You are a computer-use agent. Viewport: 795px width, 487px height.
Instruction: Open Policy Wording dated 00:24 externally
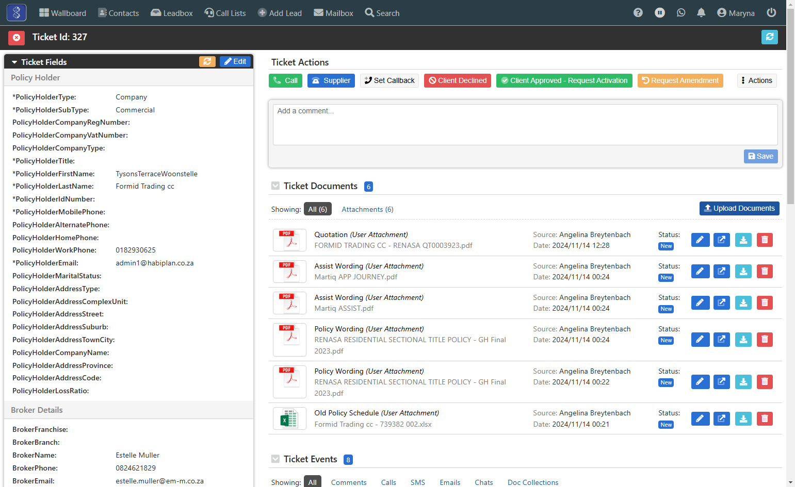tap(722, 339)
